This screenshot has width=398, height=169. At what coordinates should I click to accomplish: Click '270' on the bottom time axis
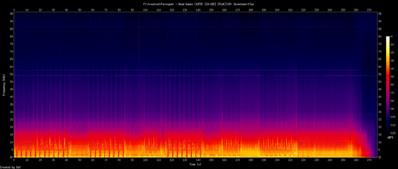tap(369, 161)
